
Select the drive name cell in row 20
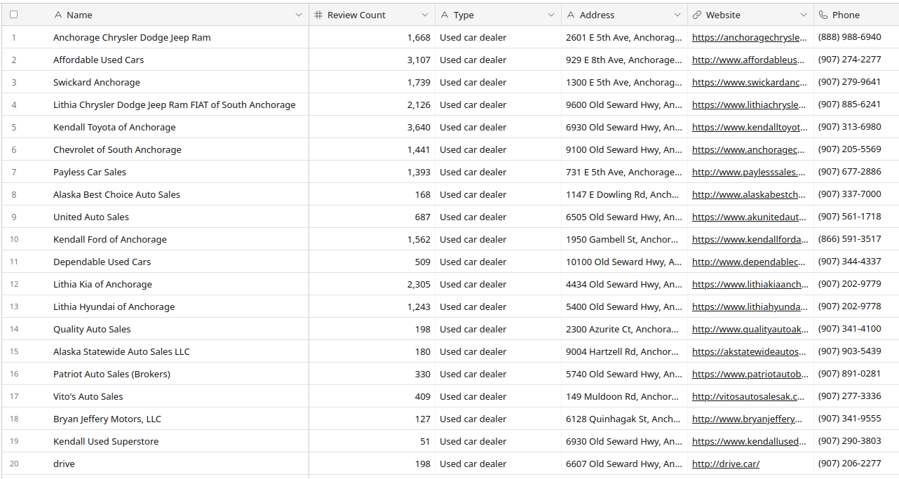(179, 464)
